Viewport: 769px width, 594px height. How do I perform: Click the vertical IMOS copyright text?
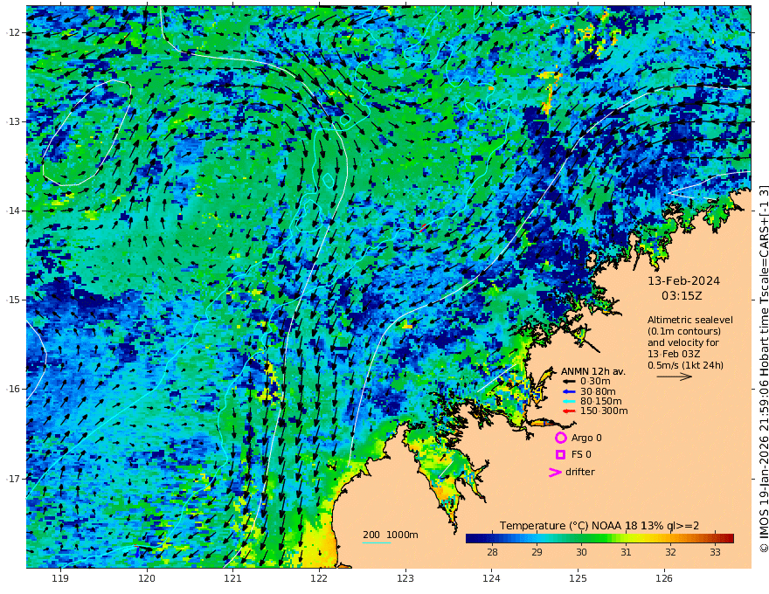tap(764, 369)
